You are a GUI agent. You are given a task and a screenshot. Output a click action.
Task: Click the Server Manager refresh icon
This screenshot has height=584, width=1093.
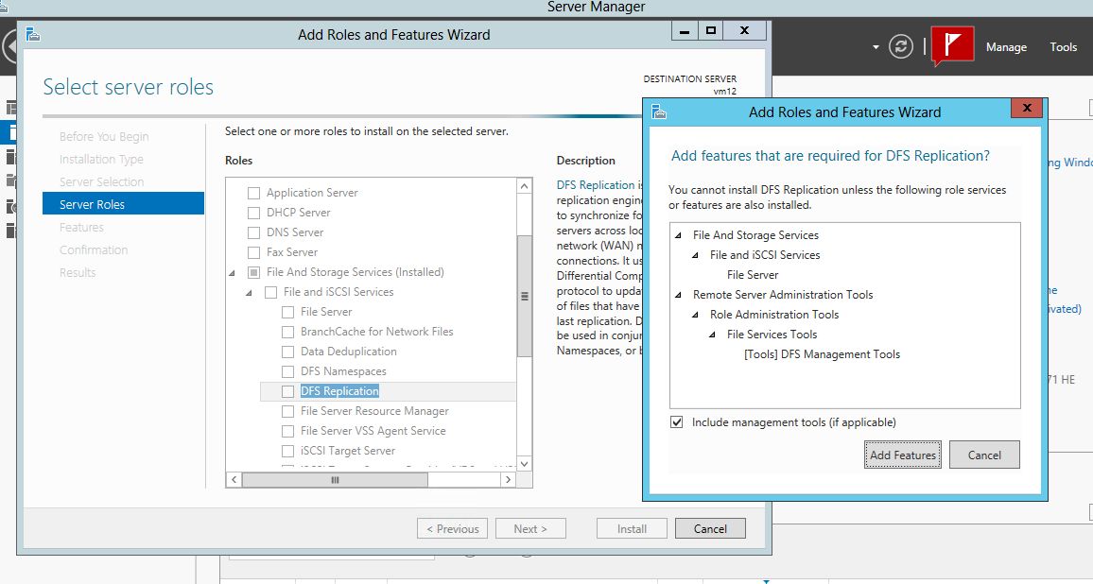tap(901, 46)
